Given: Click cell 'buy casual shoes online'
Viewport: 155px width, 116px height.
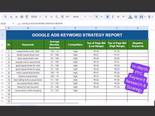Looking at the screenshot, I should (28, 84).
